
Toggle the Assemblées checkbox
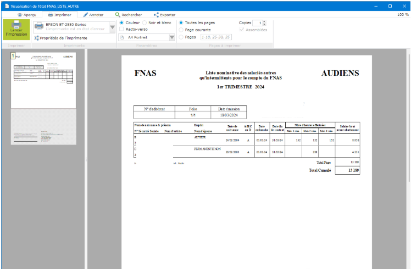click(242, 30)
